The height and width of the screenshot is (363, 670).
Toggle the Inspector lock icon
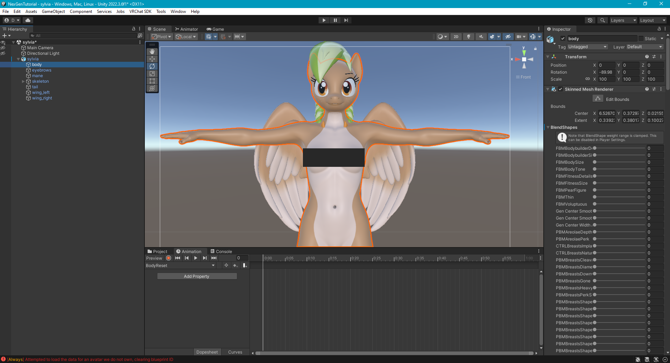tap(659, 29)
